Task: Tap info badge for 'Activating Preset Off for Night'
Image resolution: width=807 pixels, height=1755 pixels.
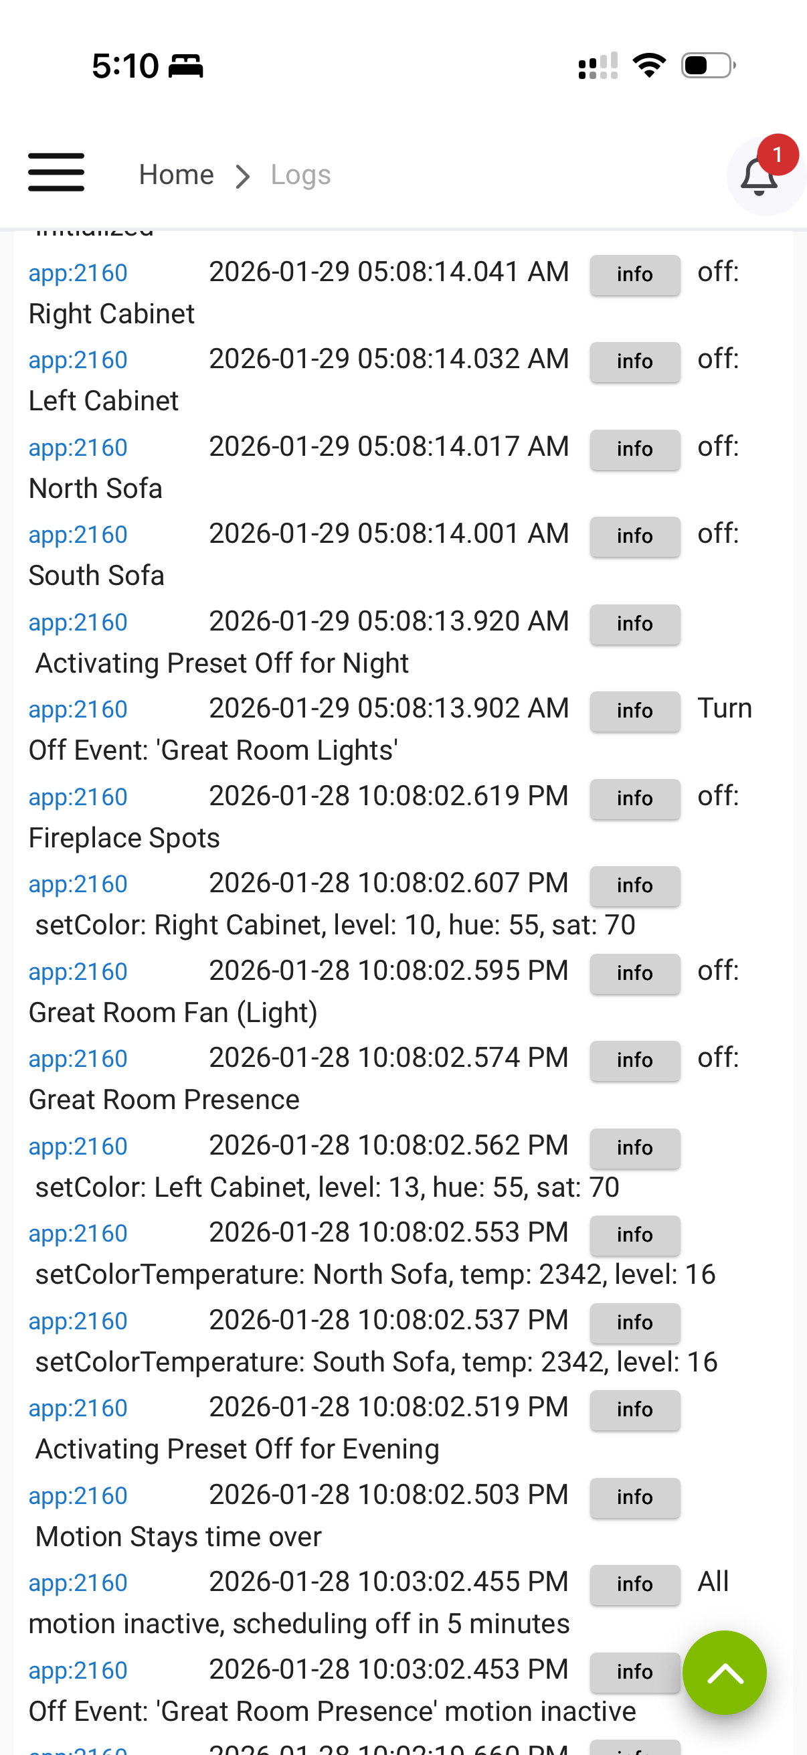Action: [x=635, y=624]
